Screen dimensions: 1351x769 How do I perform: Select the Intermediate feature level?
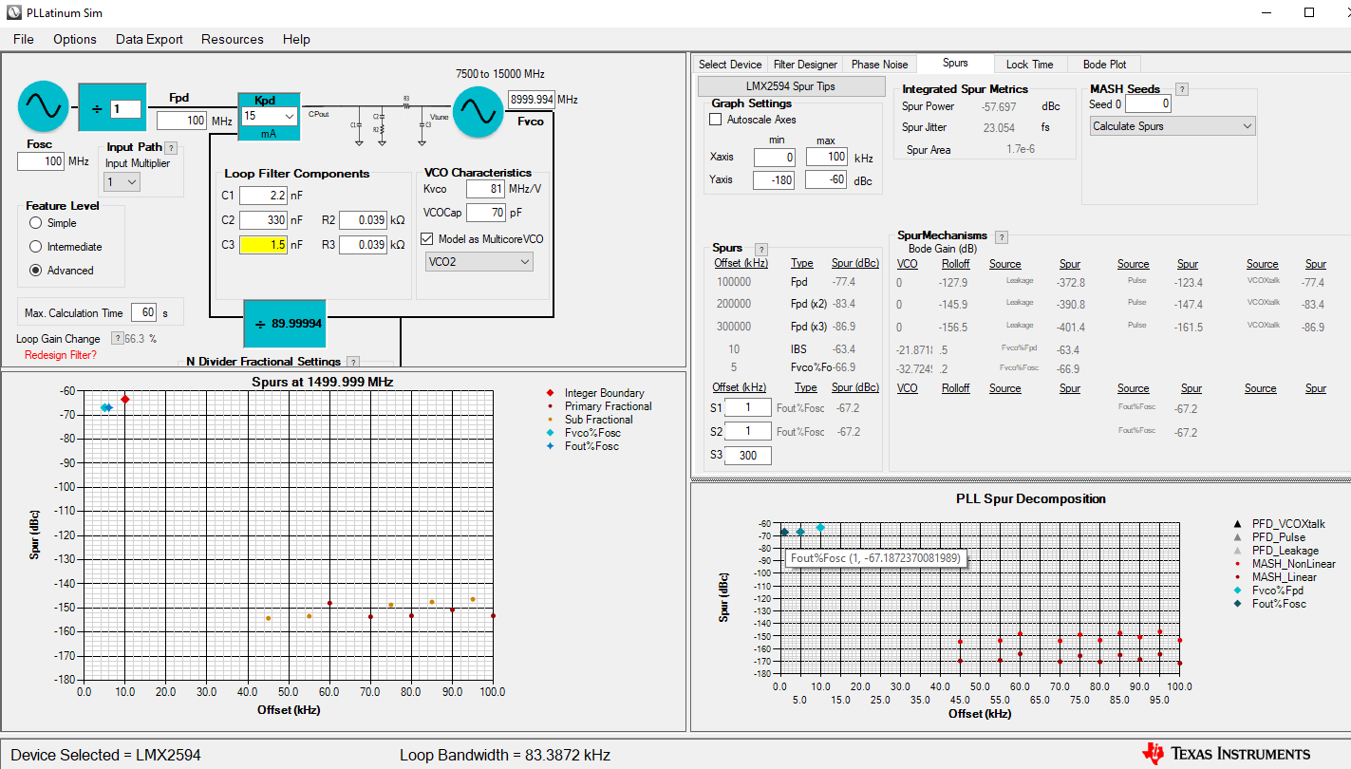(36, 247)
